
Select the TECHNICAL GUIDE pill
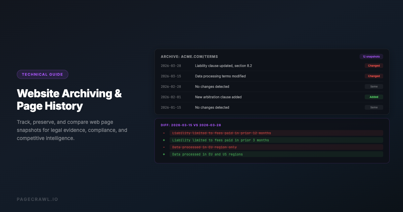tap(42, 74)
